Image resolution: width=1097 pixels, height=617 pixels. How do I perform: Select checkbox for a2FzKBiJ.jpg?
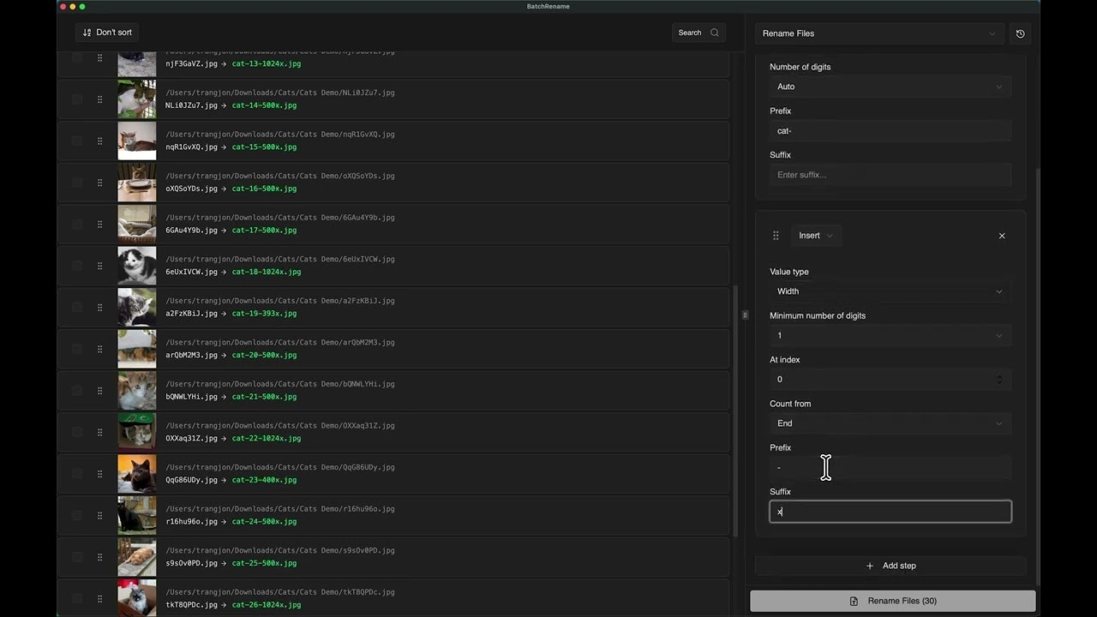tap(77, 308)
